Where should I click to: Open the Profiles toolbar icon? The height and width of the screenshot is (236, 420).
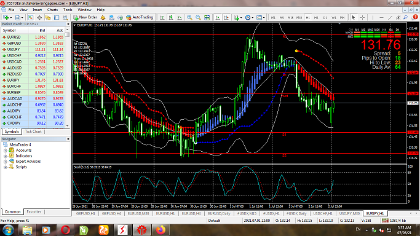tap(17, 17)
